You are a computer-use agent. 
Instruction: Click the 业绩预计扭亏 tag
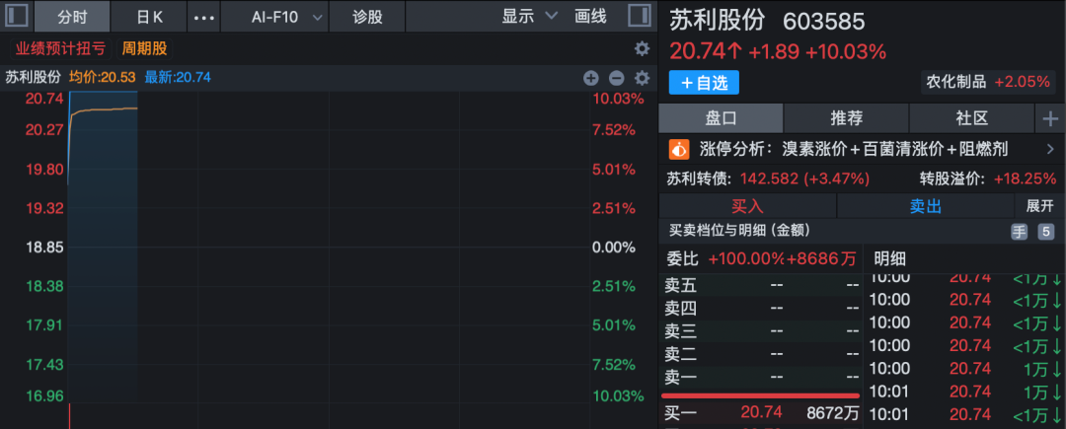coord(60,49)
